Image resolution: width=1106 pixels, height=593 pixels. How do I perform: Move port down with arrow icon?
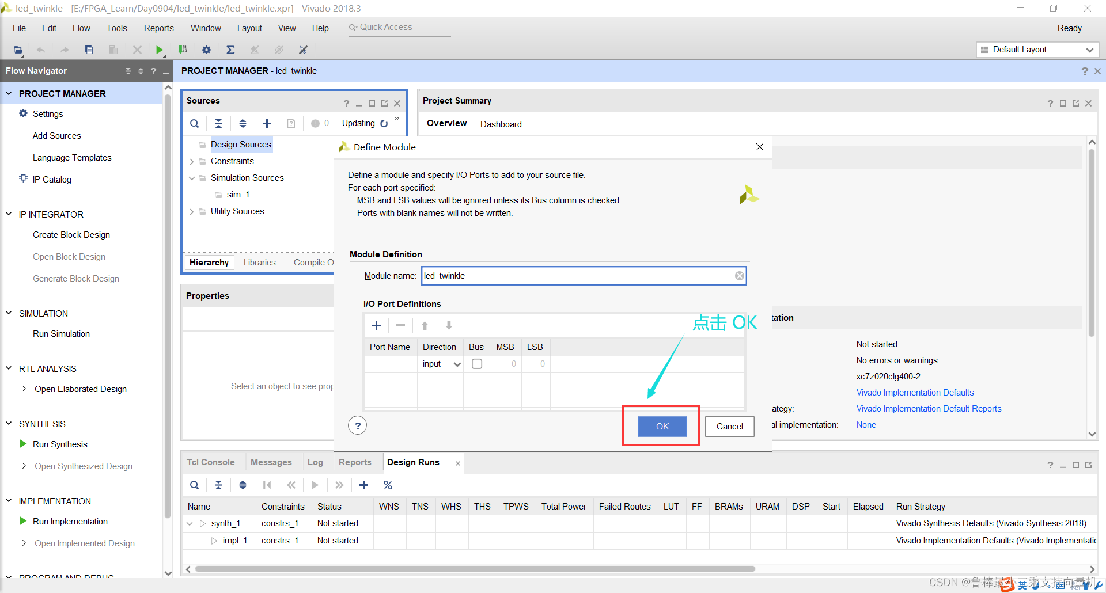449,326
